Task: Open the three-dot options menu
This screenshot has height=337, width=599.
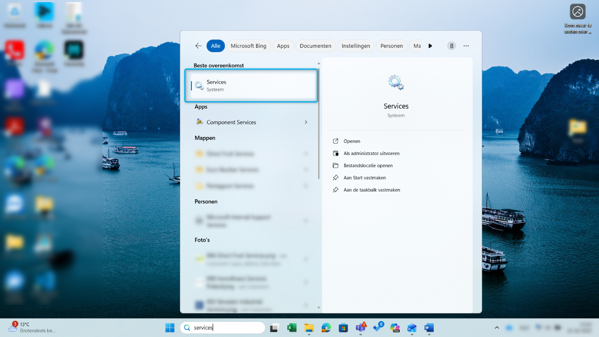Action: coord(466,46)
